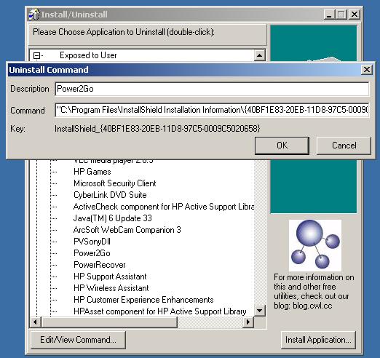Select HPAsset component for HP Active Support Library
The width and height of the screenshot is (380, 358).
[x=160, y=311]
